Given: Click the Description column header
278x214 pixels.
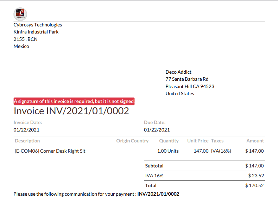Looking at the screenshot, I should 27,141.
